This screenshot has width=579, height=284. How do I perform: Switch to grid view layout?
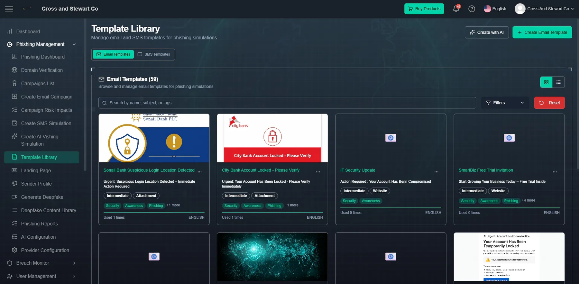pyautogui.click(x=546, y=82)
